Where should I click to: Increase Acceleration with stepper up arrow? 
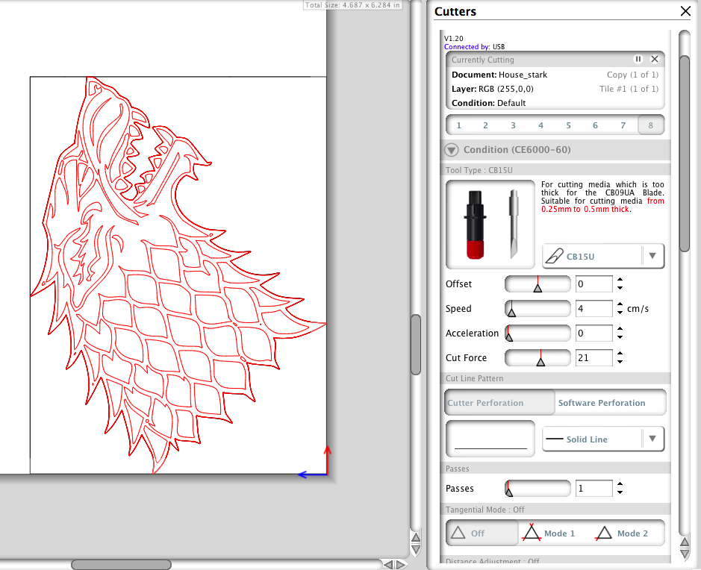[620, 329]
